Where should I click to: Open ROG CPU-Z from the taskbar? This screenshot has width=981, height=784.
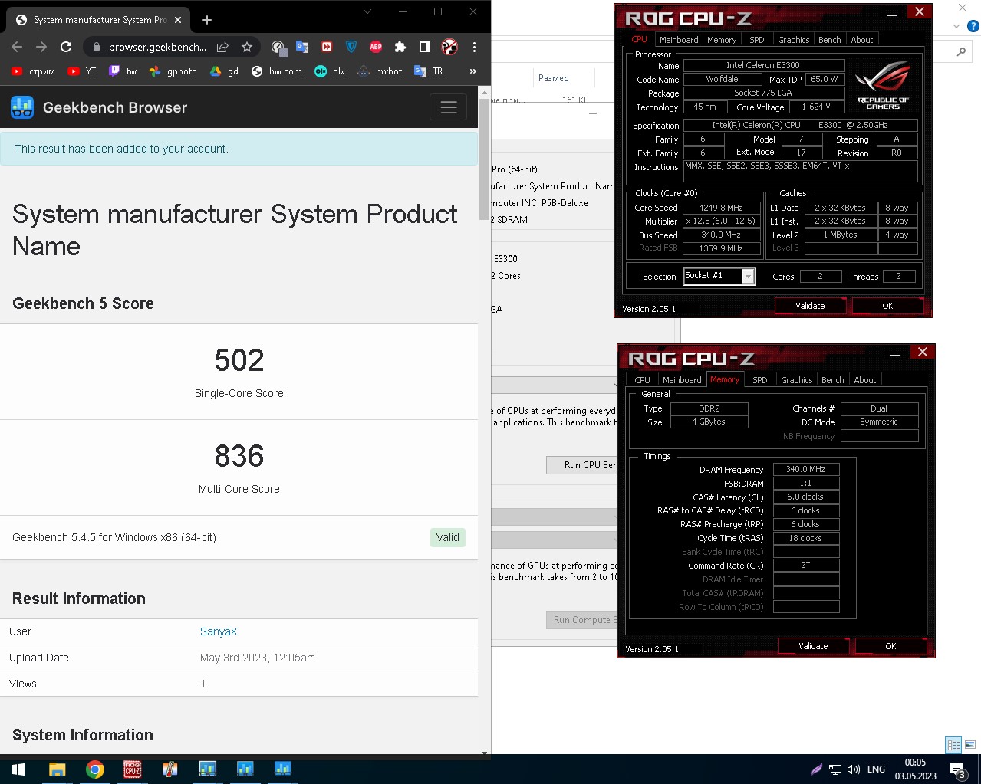coord(132,769)
